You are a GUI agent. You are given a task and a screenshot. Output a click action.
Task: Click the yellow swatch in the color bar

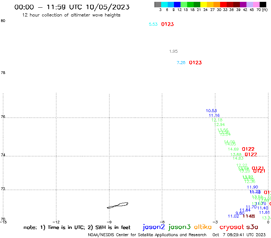click(x=204, y=4)
